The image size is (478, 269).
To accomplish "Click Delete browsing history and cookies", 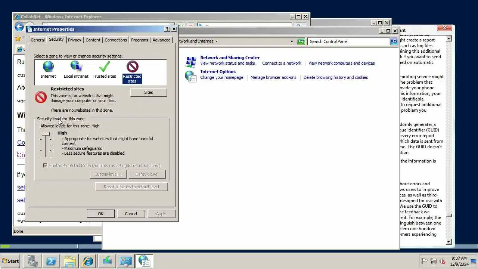I will [x=336, y=77].
